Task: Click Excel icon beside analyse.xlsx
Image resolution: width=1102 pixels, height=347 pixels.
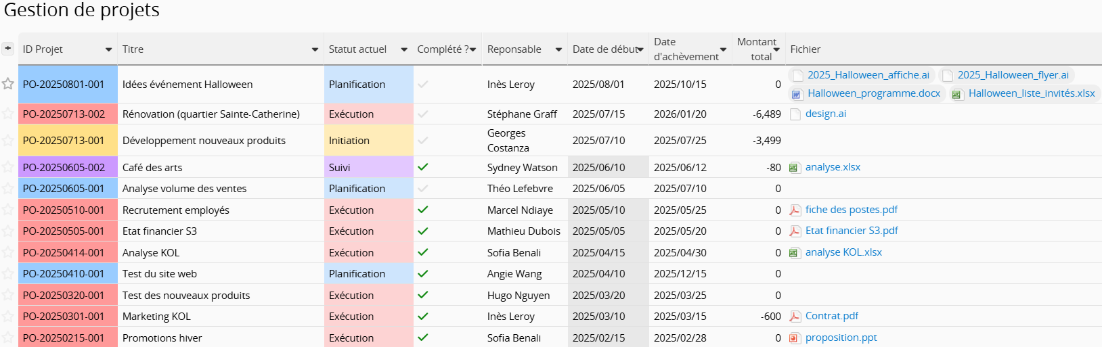Action: tap(795, 167)
